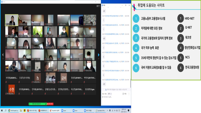Expand the 모두 recipient dropdown in chat
The image size is (201, 113).
[110, 94]
